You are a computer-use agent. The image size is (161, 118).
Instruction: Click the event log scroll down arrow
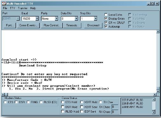click(x=154, y=112)
